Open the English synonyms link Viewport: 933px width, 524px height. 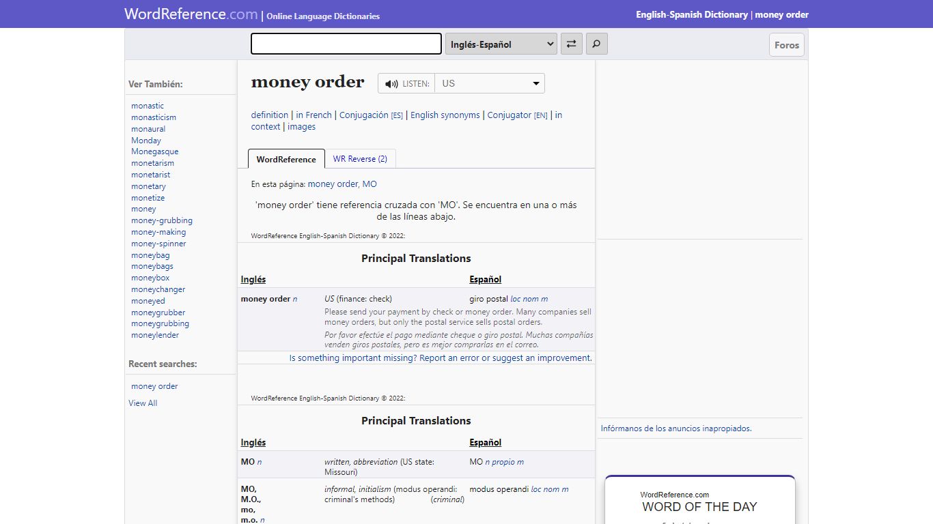tap(445, 115)
